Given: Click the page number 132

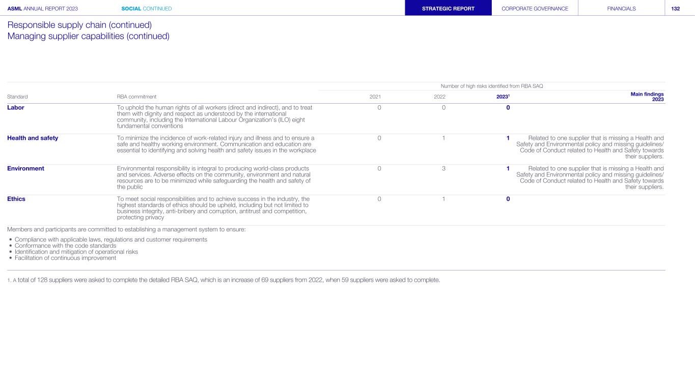Looking at the screenshot, I should pos(676,9).
